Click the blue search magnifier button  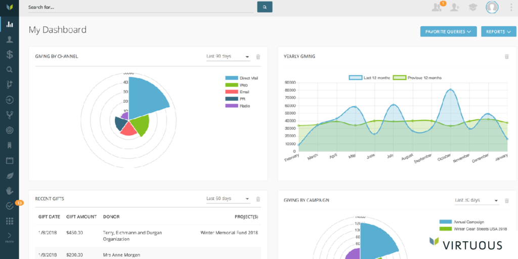click(265, 7)
